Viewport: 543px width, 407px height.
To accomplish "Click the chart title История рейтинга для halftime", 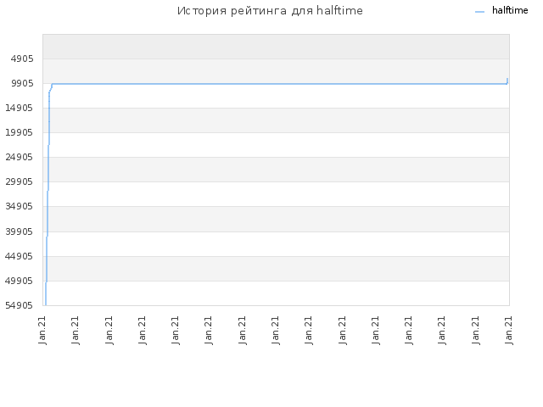I will [x=270, y=11].
